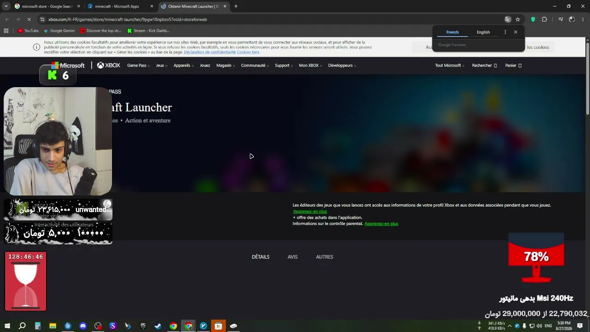This screenshot has width=590, height=332.
Task: Open the Windows notification center
Action: pyautogui.click(x=580, y=326)
